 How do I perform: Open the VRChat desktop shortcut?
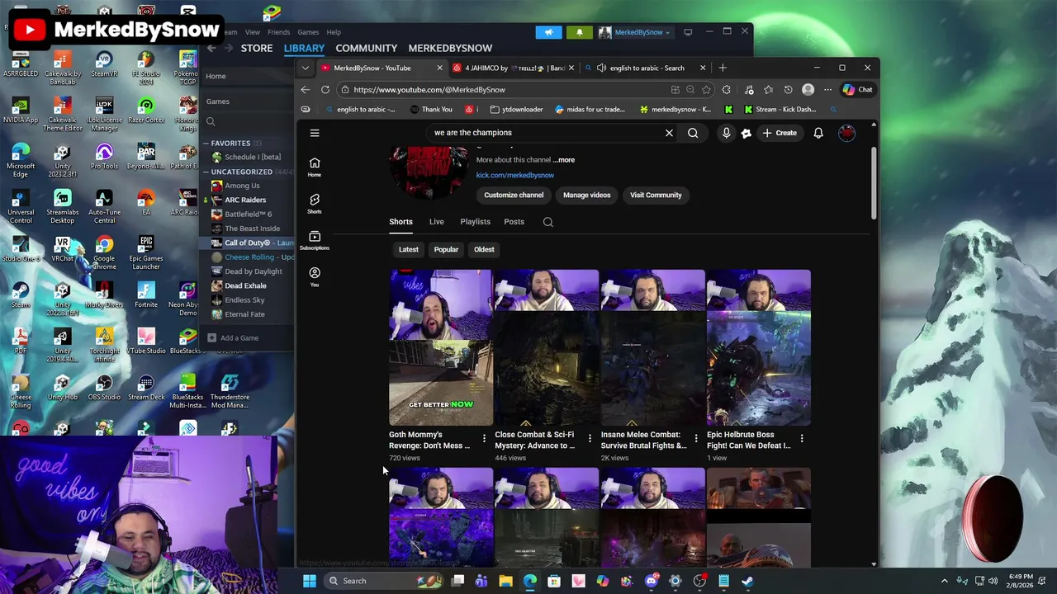62,249
